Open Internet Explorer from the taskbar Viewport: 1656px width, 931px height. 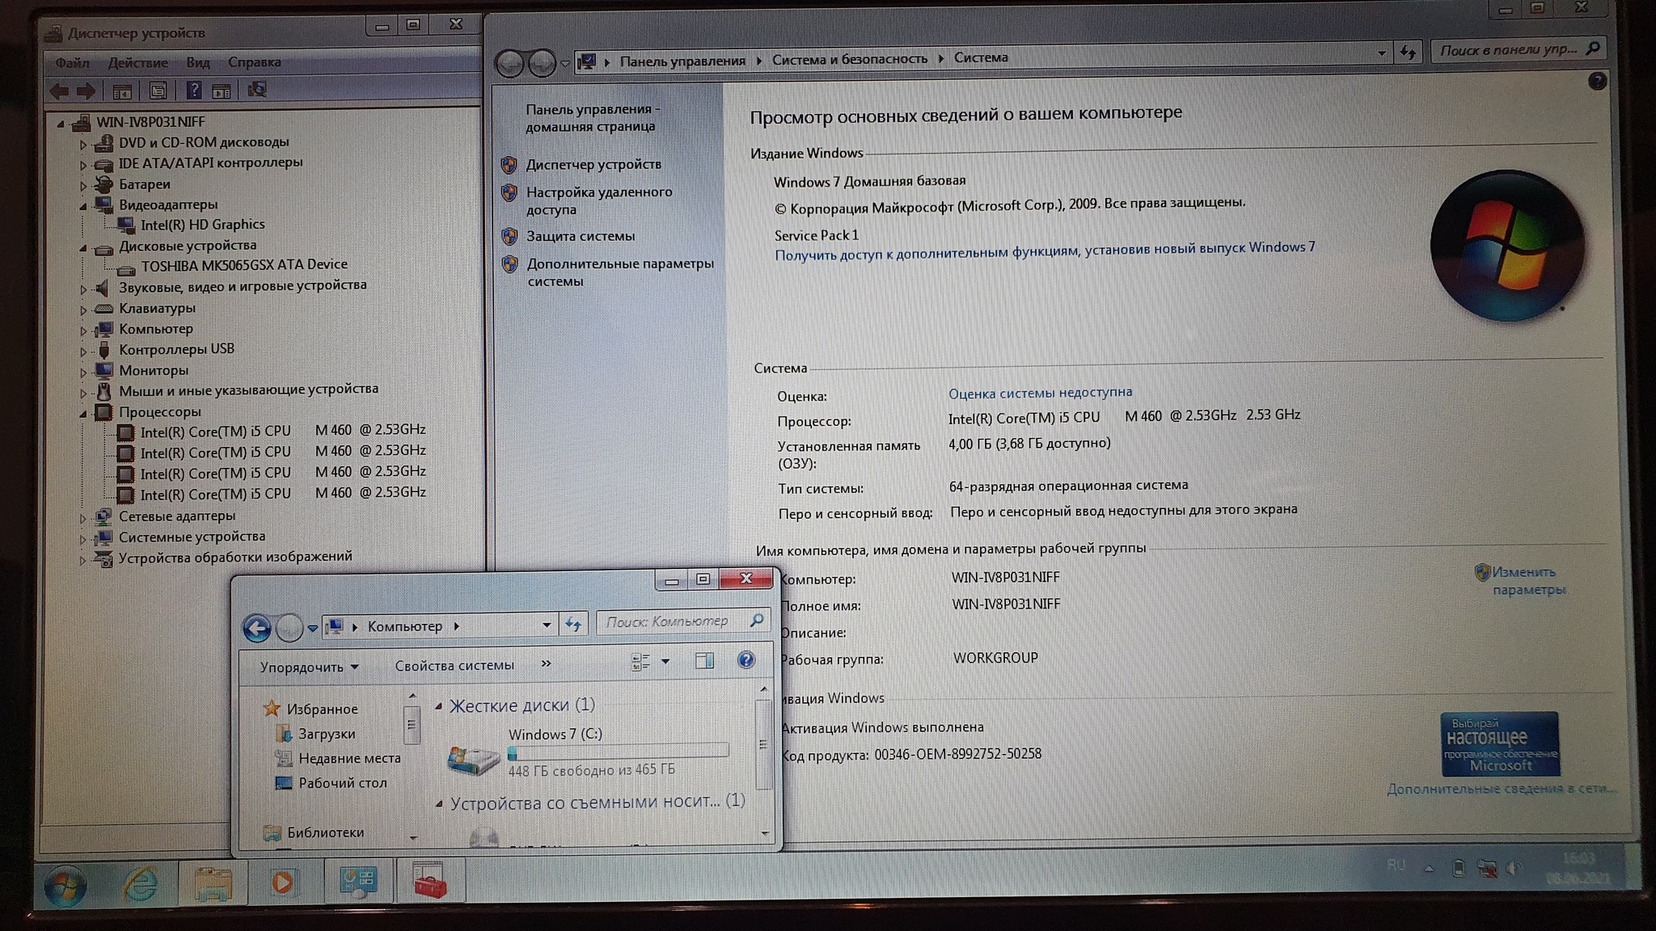click(140, 883)
